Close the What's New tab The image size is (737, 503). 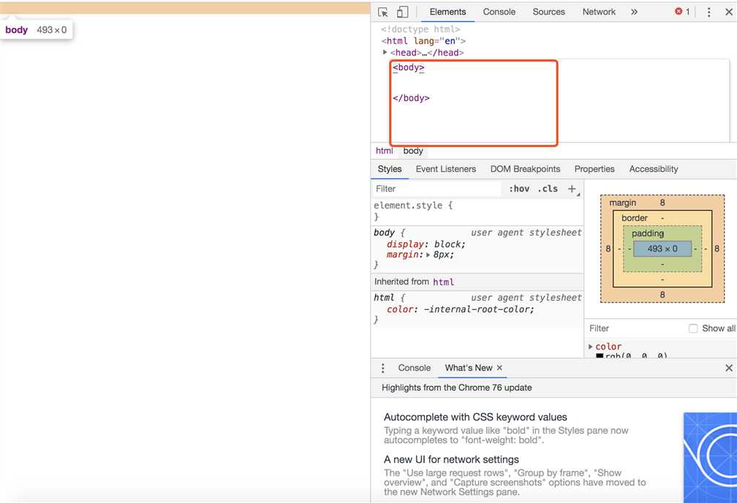[x=499, y=368]
